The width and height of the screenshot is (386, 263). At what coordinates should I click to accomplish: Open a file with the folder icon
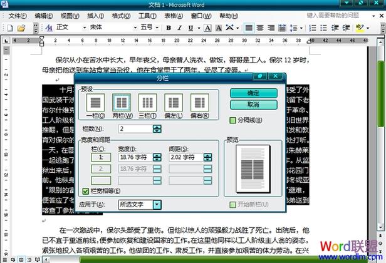(x=21, y=28)
